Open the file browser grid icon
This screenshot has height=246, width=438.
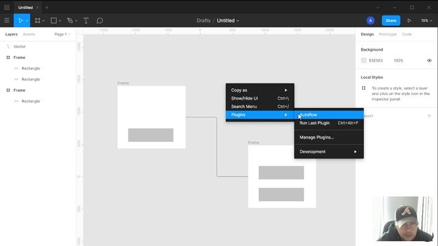click(7, 8)
